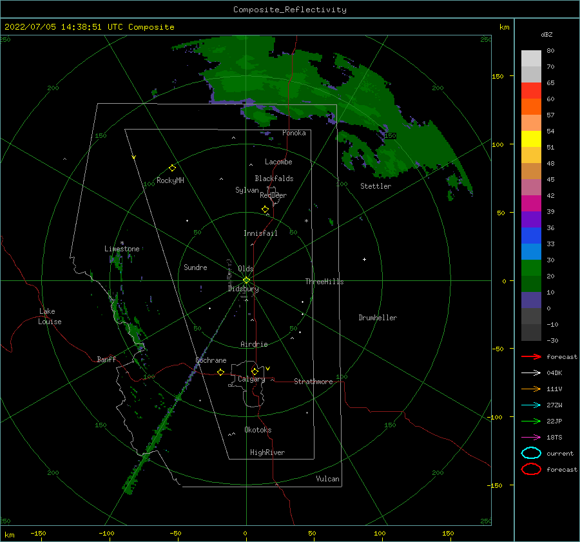
Task: Click the Okotoks town label
Action: 258,430
